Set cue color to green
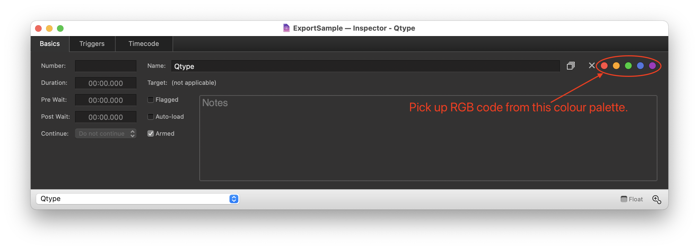Screen dimensions: 699x250 coord(628,65)
